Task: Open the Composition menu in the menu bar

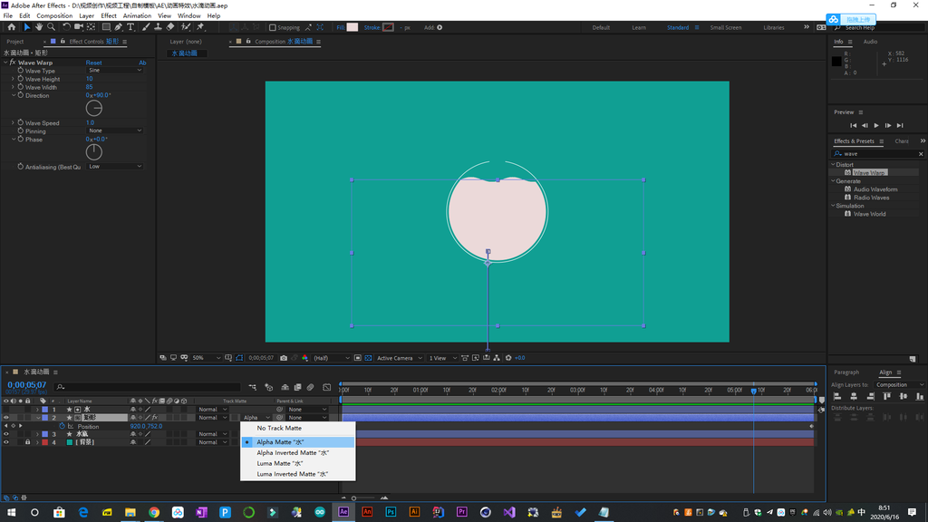Action: (x=54, y=15)
